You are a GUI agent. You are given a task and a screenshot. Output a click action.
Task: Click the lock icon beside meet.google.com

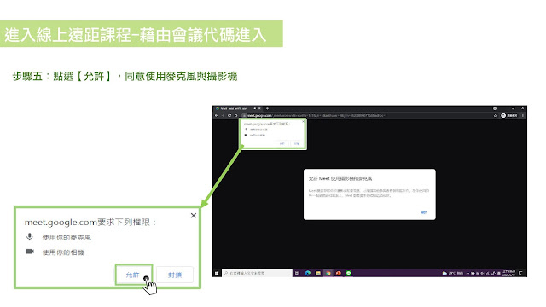(245, 116)
